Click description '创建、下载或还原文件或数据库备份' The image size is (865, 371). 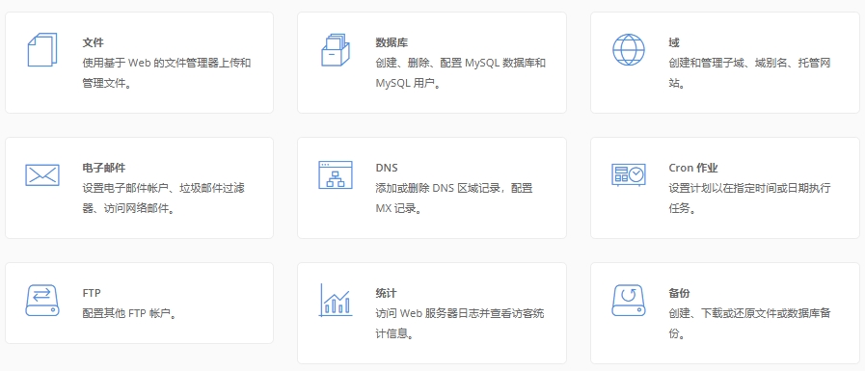pyautogui.click(x=749, y=324)
